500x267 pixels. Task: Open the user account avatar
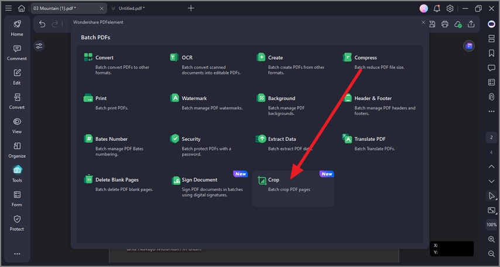(x=423, y=9)
